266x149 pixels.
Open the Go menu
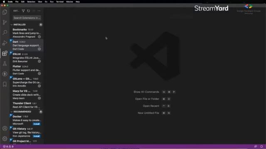[46, 2]
